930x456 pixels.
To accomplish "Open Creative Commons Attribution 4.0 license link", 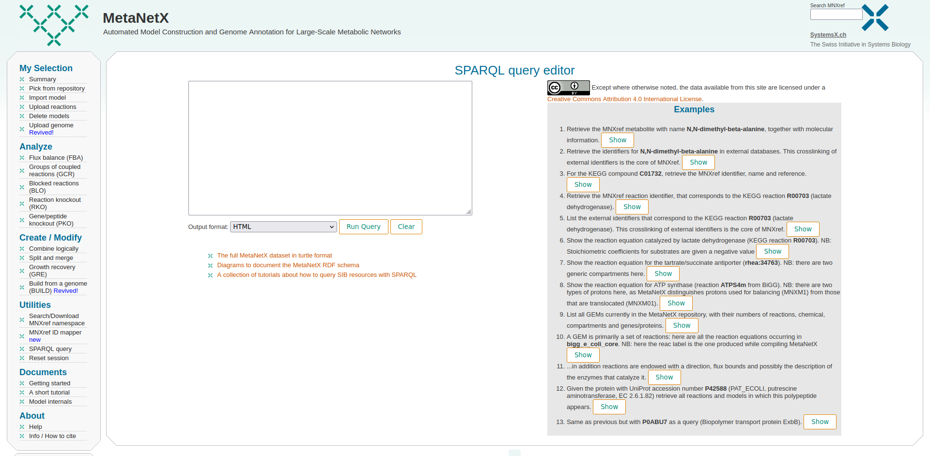I will (624, 99).
